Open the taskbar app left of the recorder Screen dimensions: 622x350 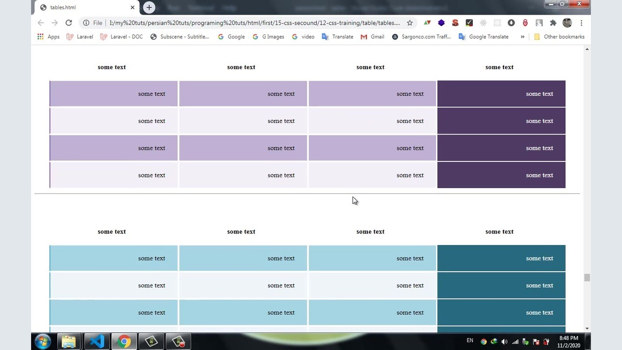coord(151,342)
